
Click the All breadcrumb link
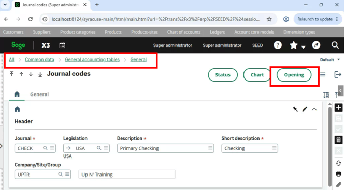(x=12, y=60)
